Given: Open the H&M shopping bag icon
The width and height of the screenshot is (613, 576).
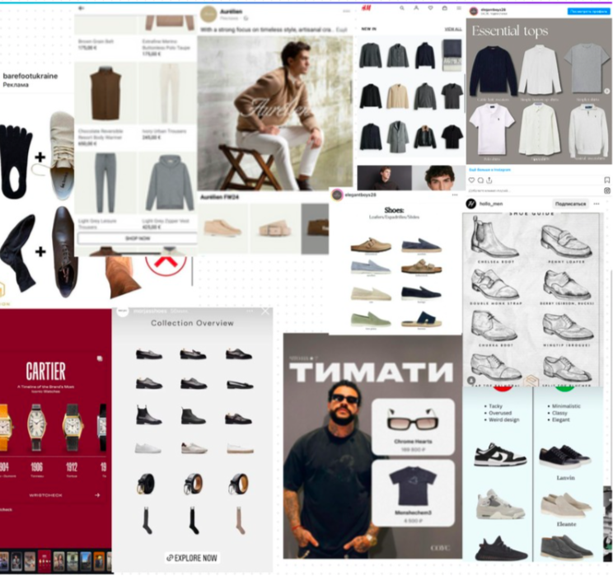Looking at the screenshot, I should pyautogui.click(x=444, y=7).
